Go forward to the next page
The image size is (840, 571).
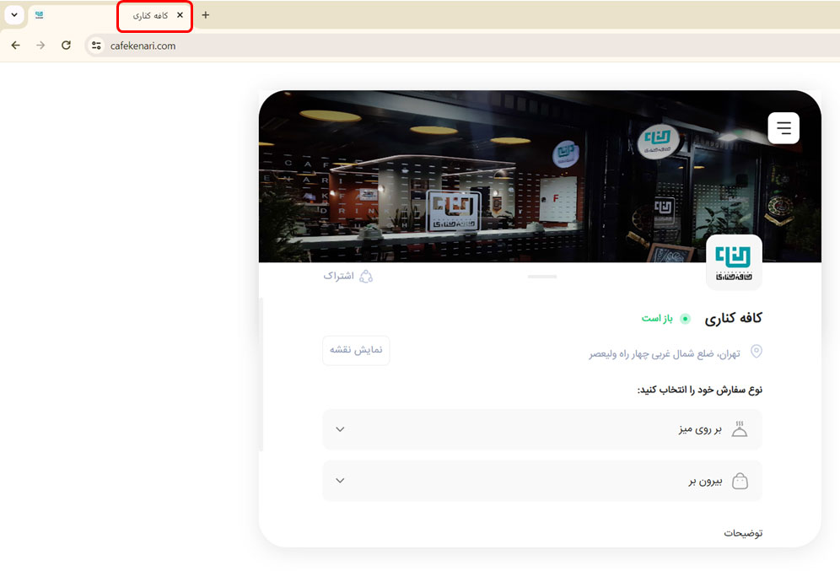tap(40, 46)
